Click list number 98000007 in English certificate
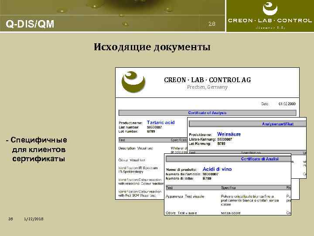Image resolution: width=314 pixels, height=236 pixels. tap(154, 127)
